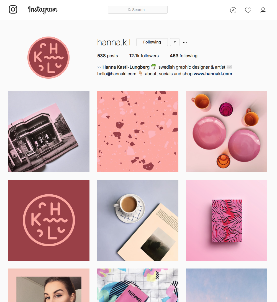Open the Explore compass icon
Viewport: 277px width, 302px height.
point(233,10)
